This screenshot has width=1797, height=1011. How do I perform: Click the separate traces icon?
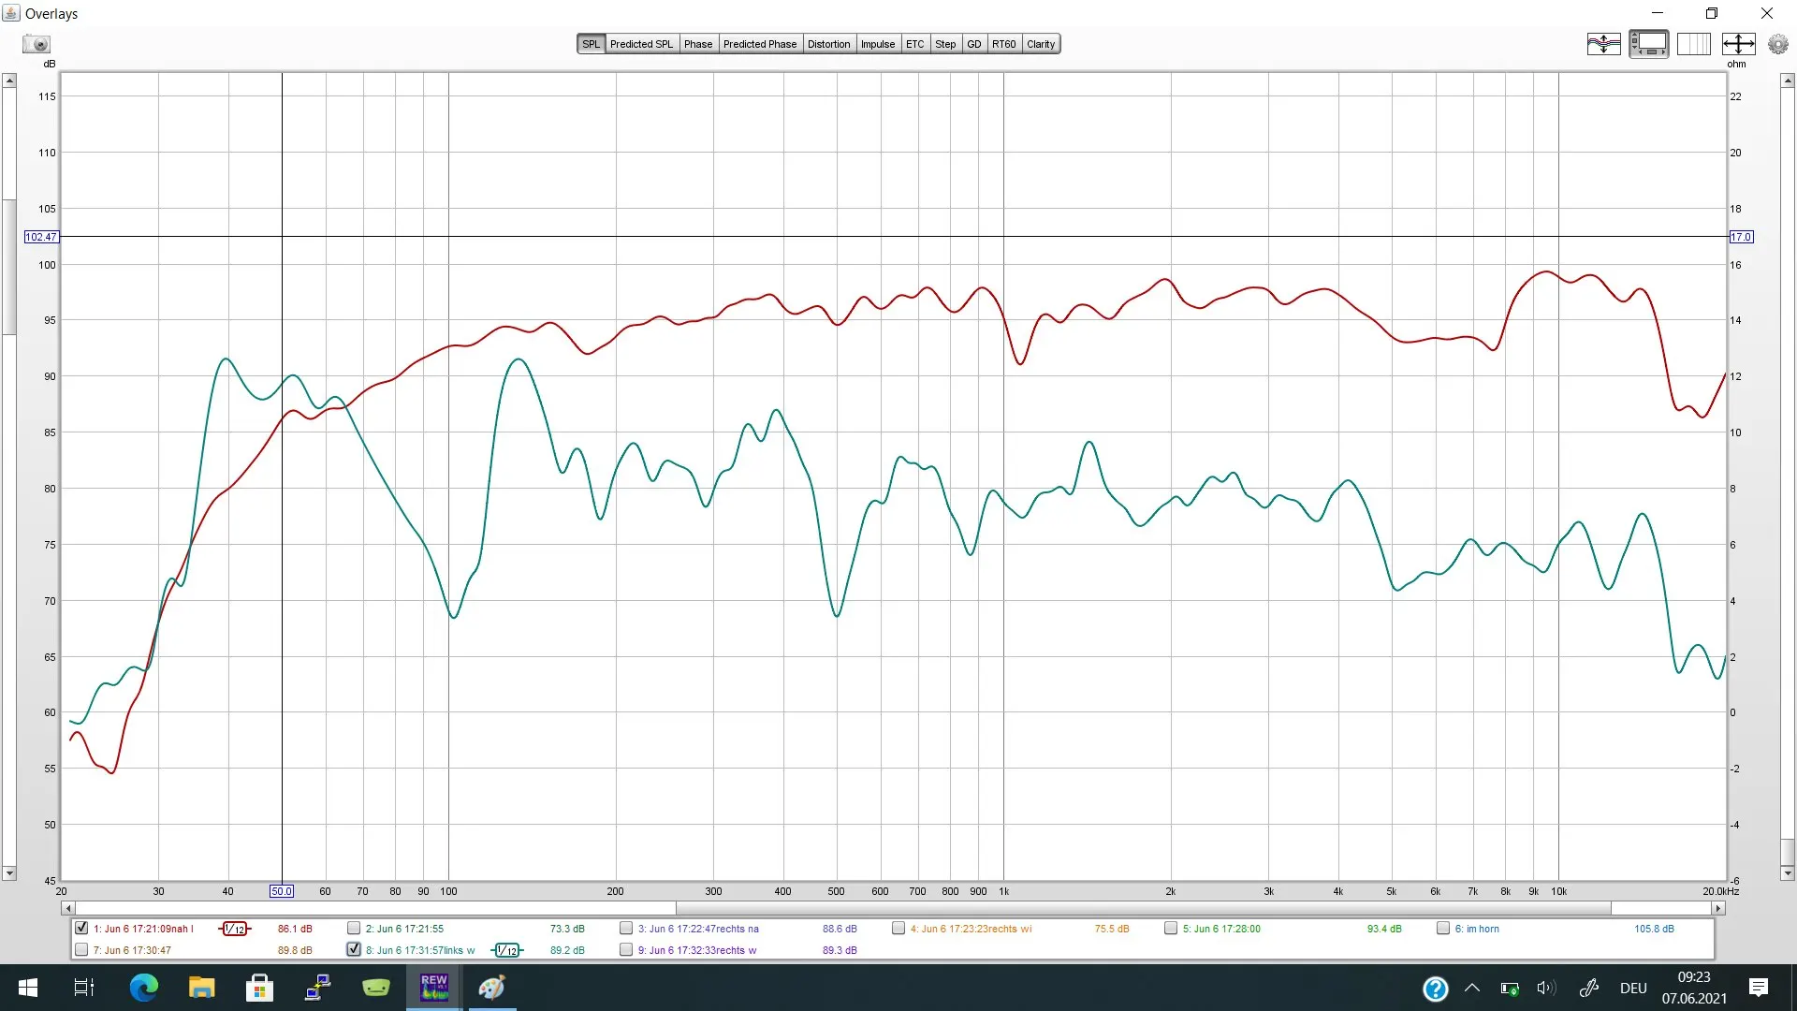[x=1603, y=44]
